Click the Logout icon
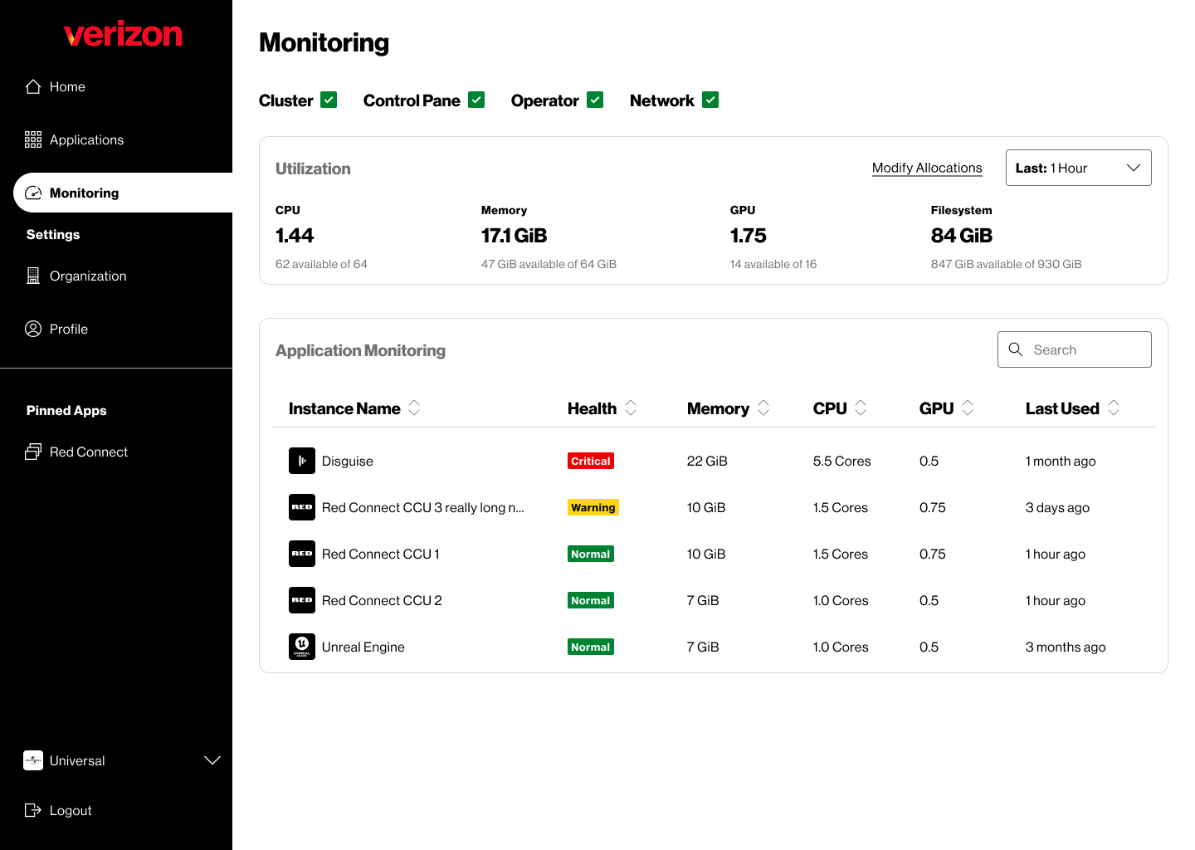Screen dimensions: 1195x850 click(33, 810)
